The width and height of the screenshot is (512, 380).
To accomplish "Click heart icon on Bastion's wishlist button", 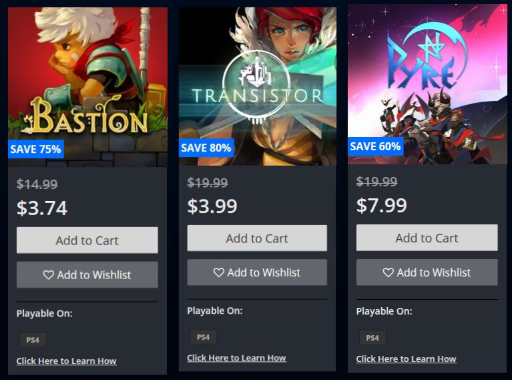I will click(x=48, y=274).
